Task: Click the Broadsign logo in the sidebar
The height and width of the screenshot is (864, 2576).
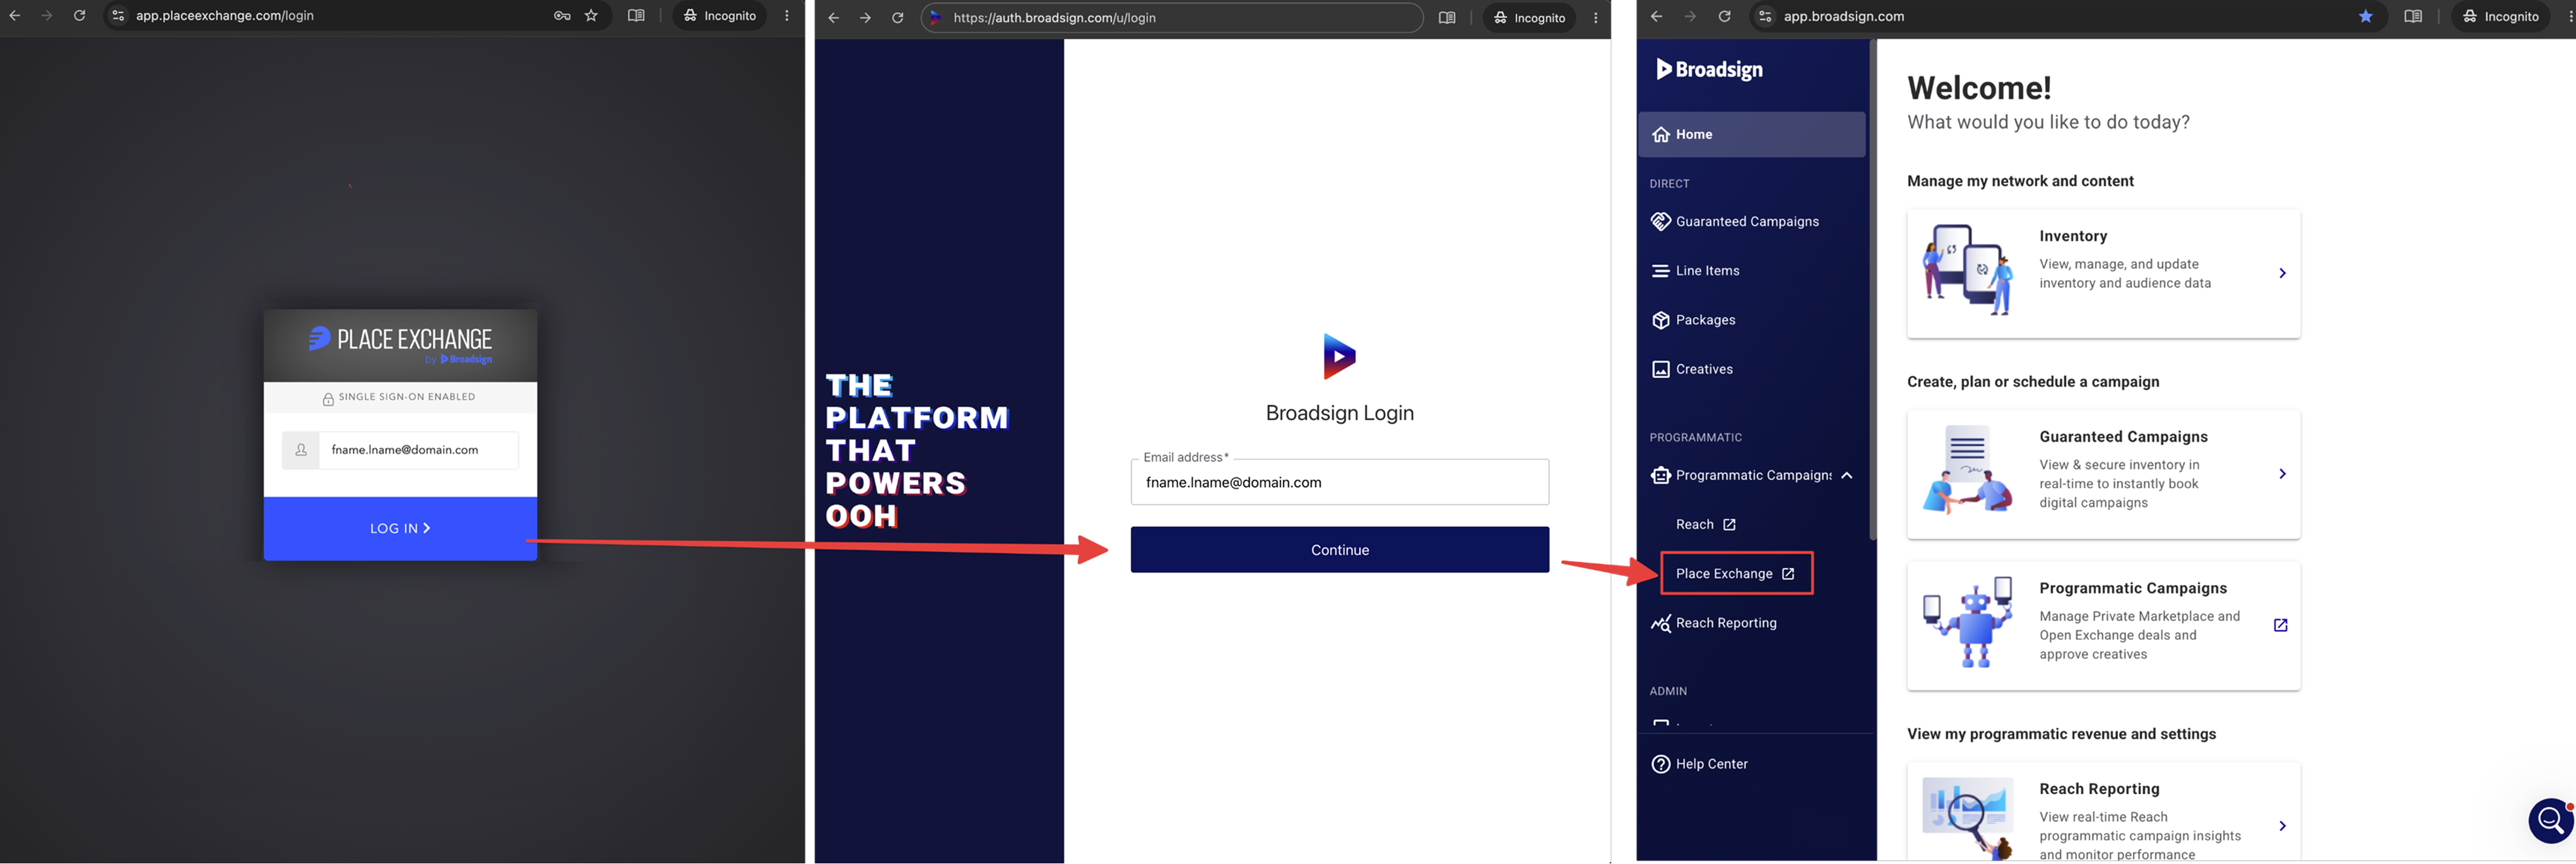Action: 1710,69
